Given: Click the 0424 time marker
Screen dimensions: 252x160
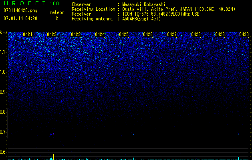Looking at the screenshot, I should click(100, 34).
